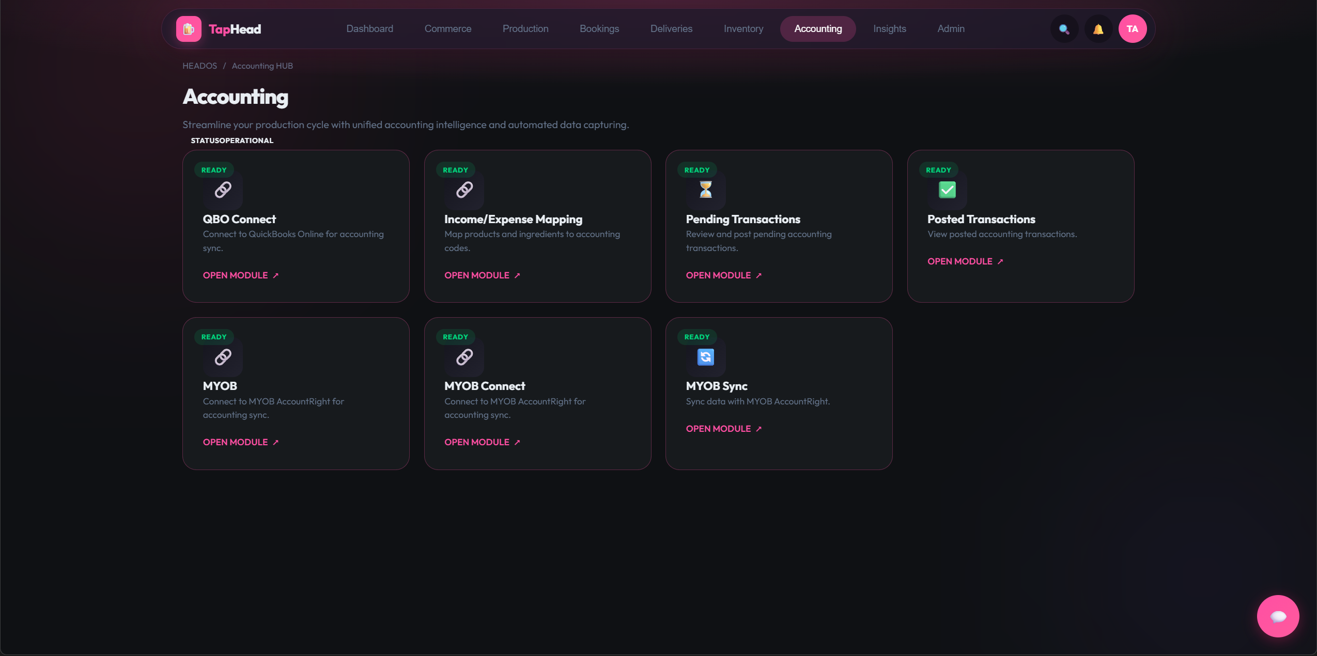The image size is (1317, 656).
Task: Click the MYOB Sync refresh icon
Action: (x=705, y=357)
